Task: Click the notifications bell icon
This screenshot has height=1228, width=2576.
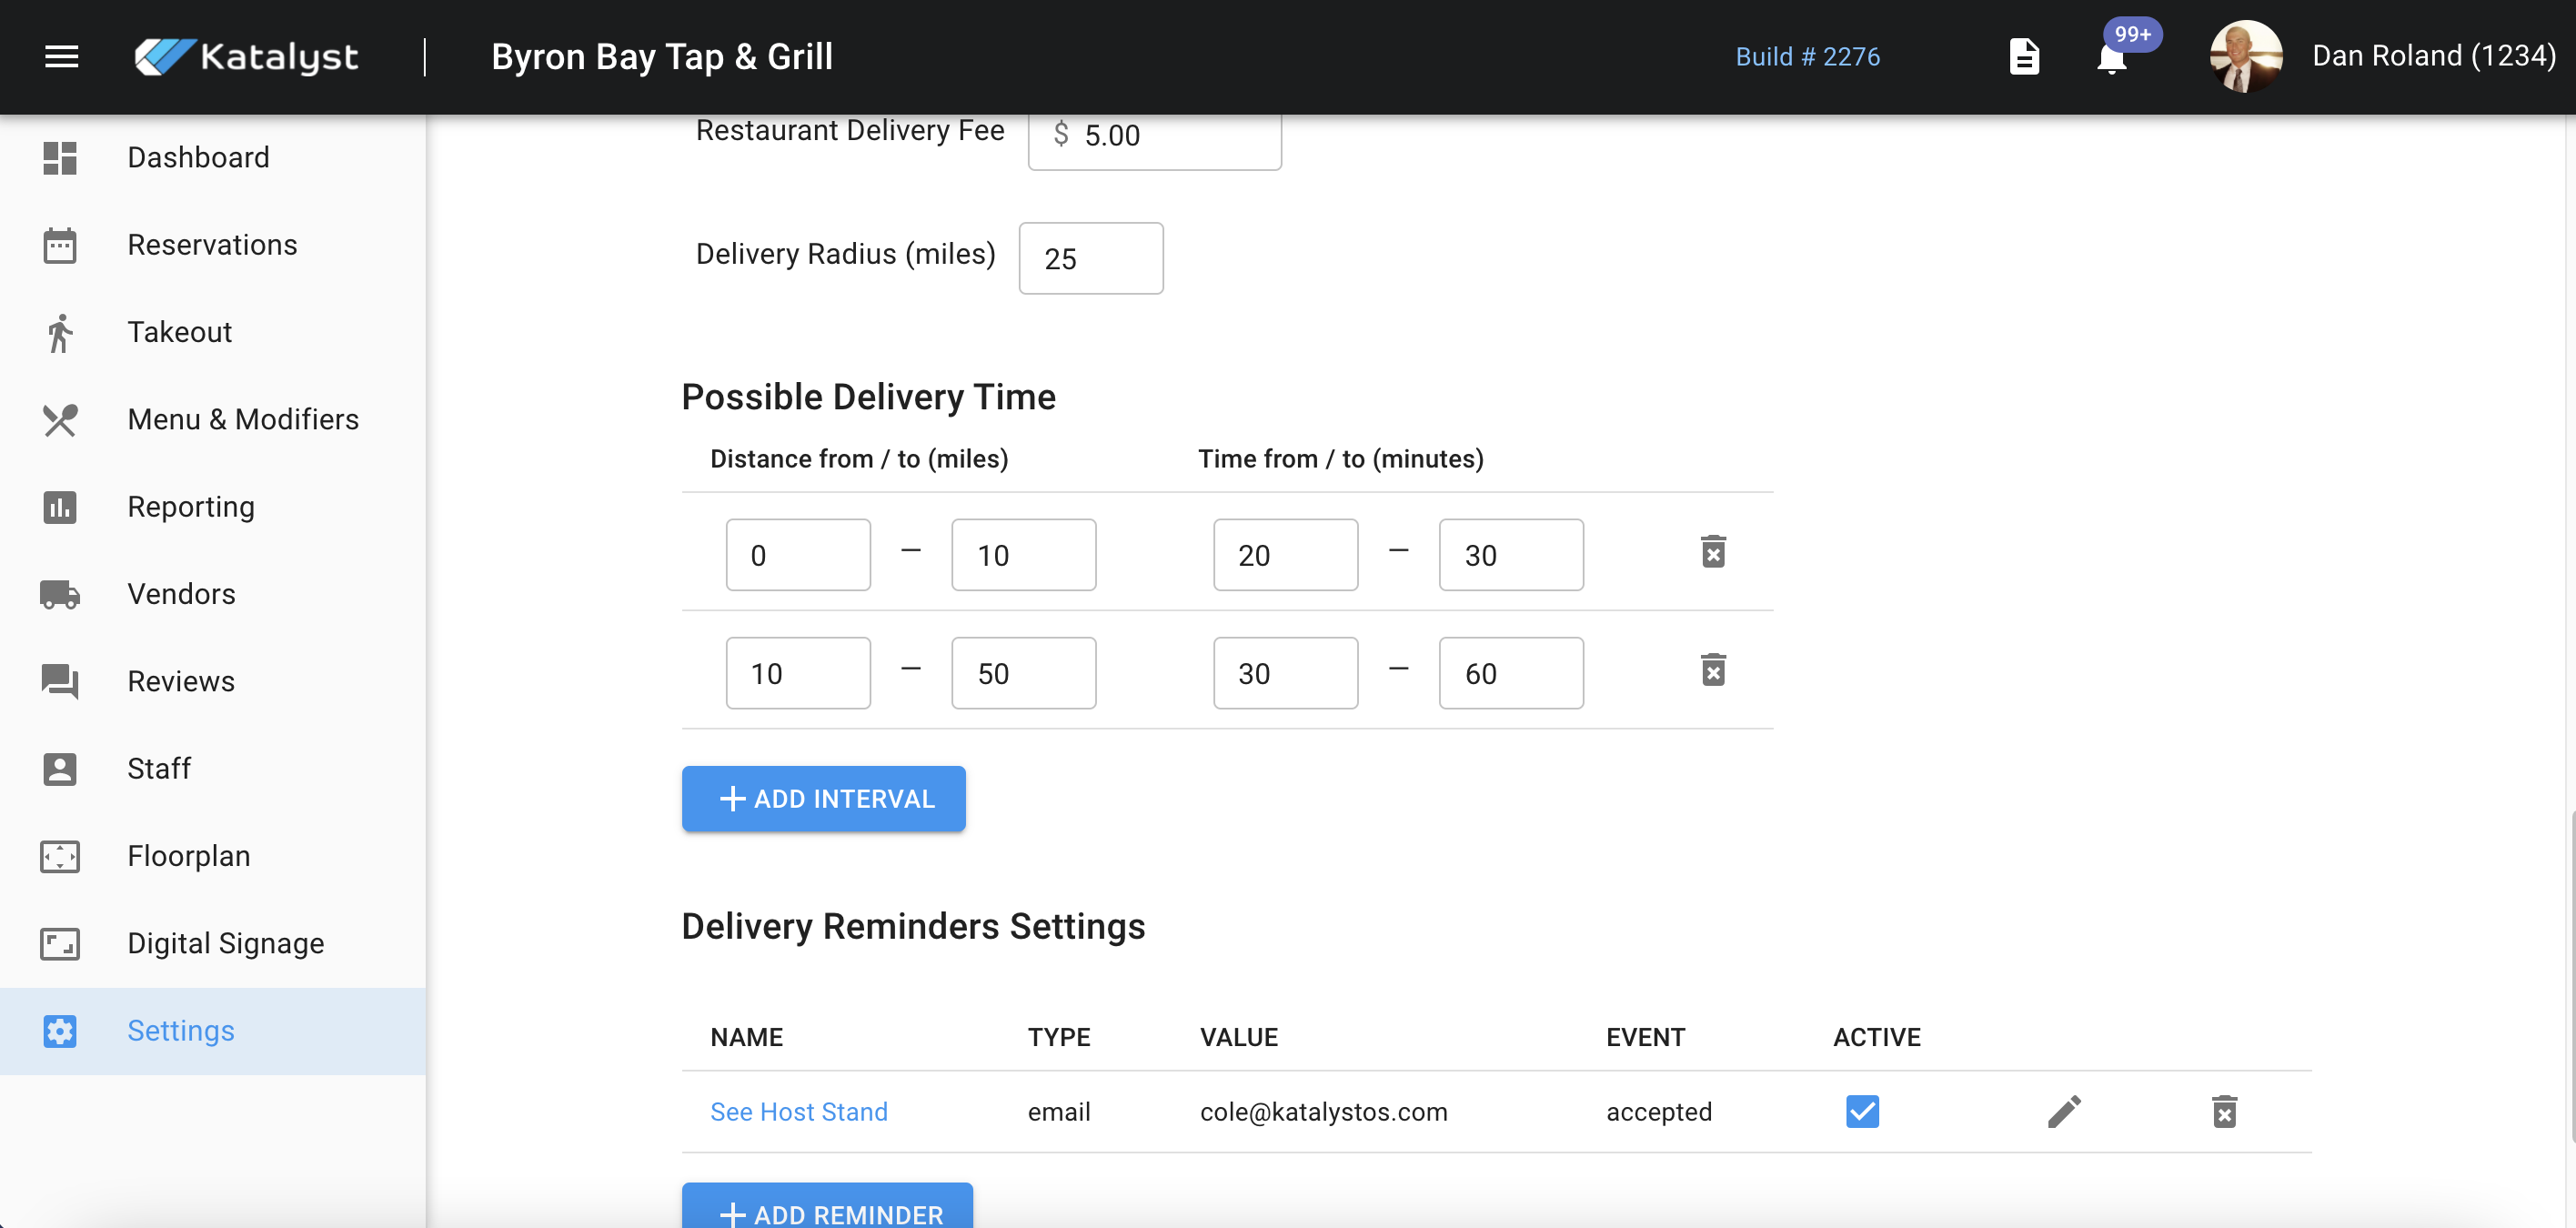Action: click(2111, 58)
